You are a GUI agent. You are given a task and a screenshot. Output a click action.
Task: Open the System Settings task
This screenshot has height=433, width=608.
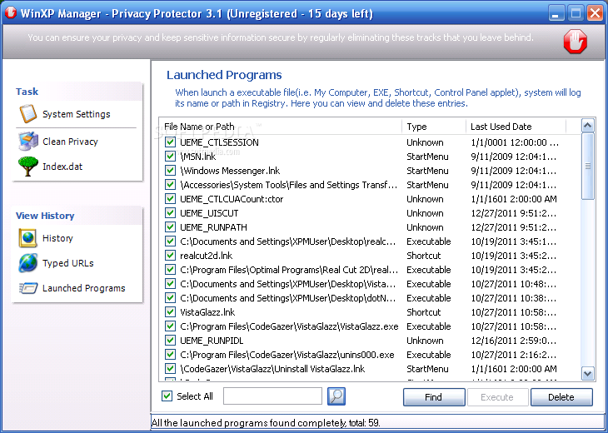click(76, 114)
